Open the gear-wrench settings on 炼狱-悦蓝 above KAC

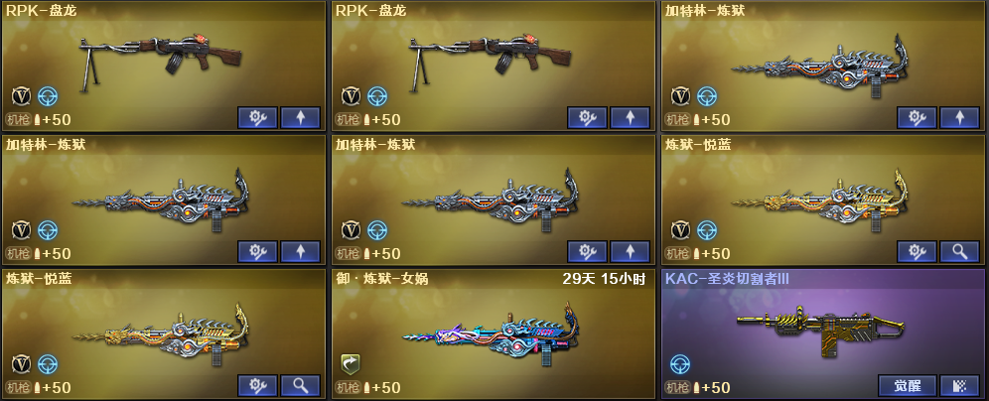coord(917,251)
